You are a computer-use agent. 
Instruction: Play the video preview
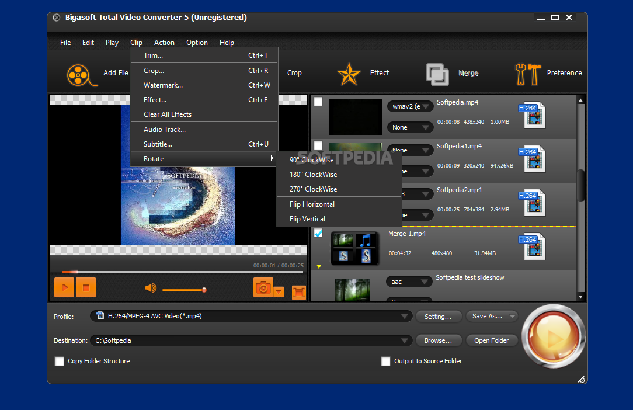pos(64,287)
